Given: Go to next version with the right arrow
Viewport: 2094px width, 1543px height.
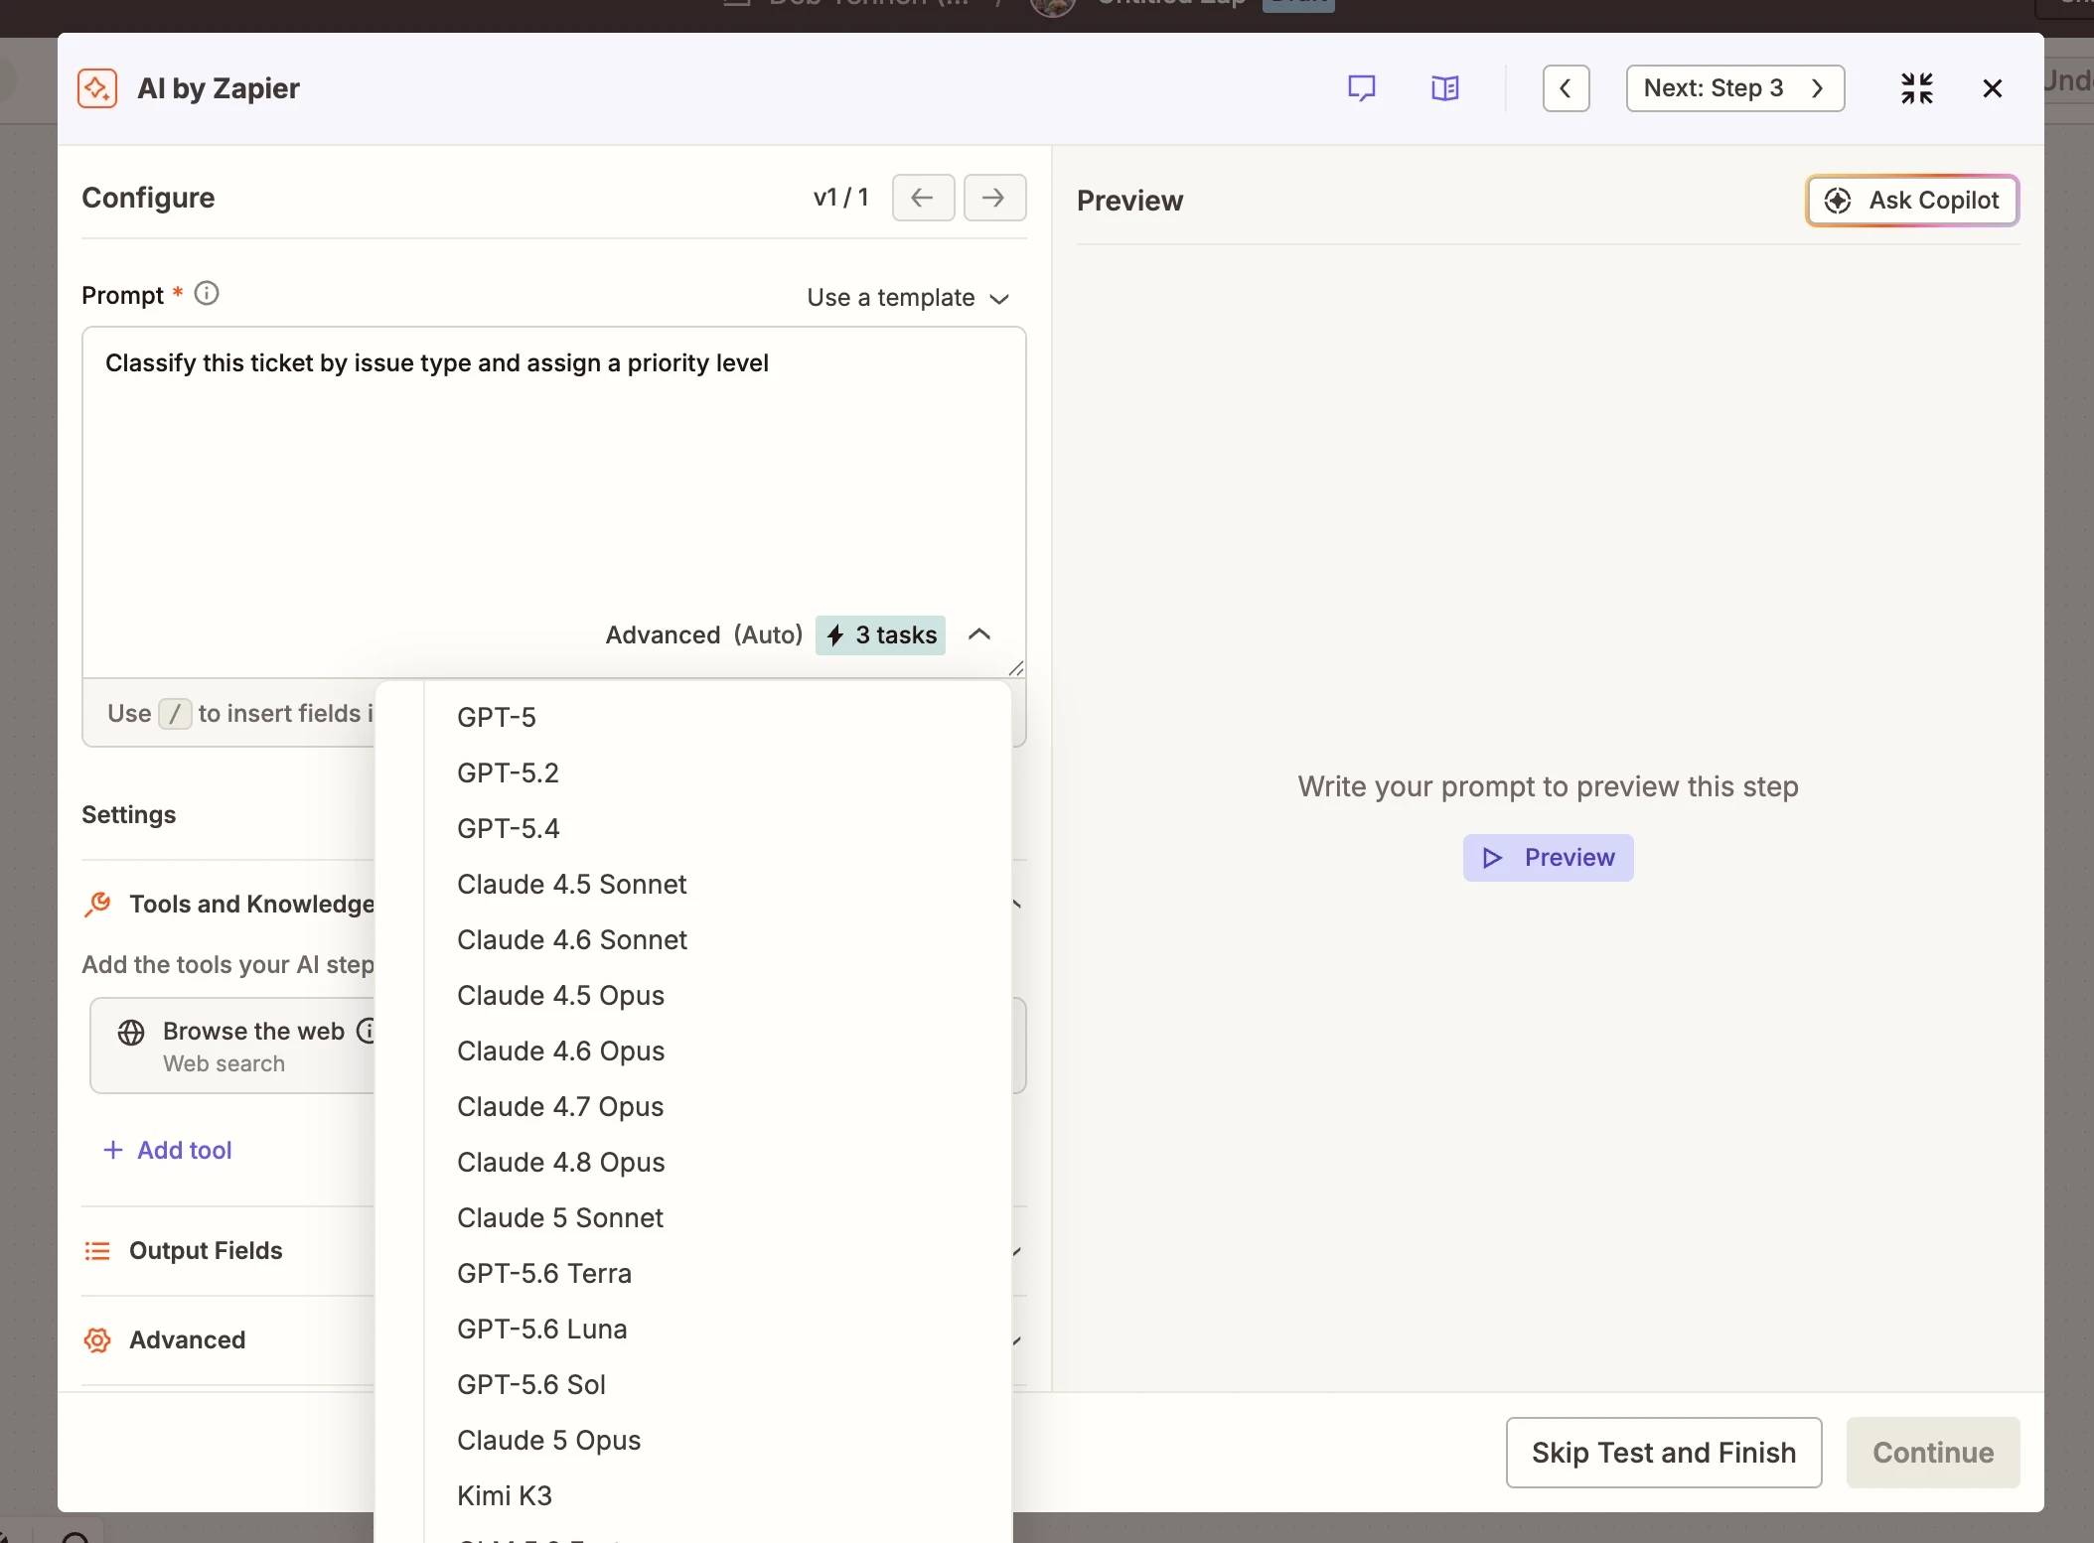Looking at the screenshot, I should [994, 198].
